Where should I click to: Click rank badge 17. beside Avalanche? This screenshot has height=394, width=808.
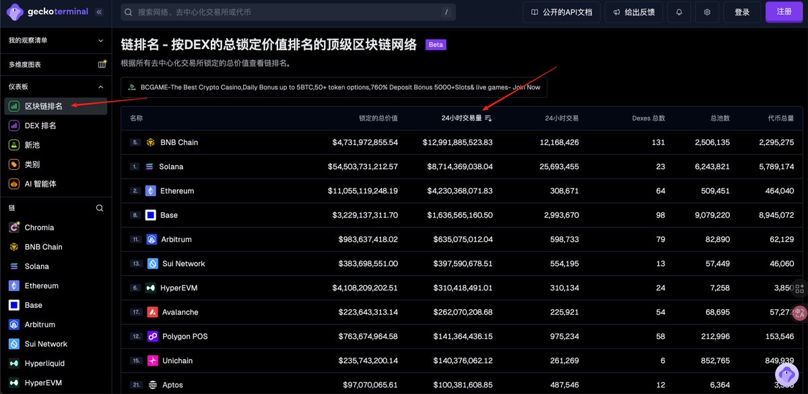point(135,312)
